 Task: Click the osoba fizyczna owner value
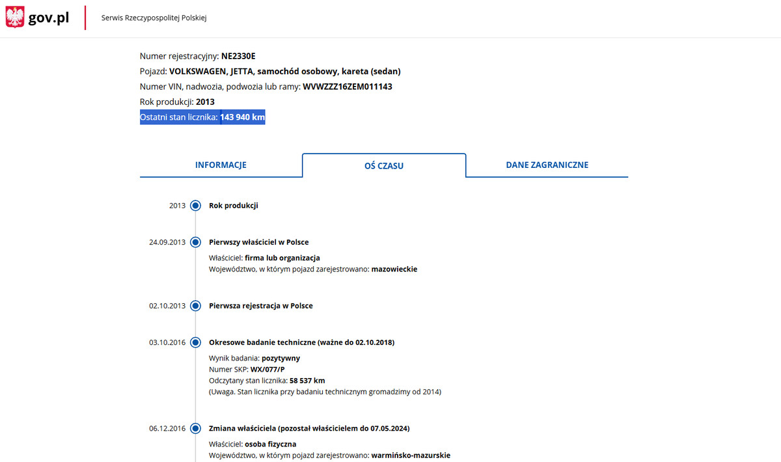[x=271, y=444]
